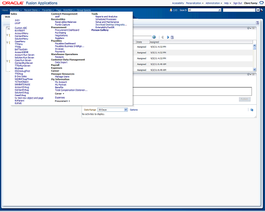The height and width of the screenshot is (212, 265).
Task: Click the notifications icon next to (19)
Action: point(171,10)
